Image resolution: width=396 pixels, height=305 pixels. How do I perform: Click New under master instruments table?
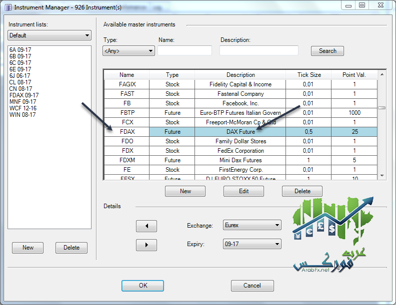point(185,191)
